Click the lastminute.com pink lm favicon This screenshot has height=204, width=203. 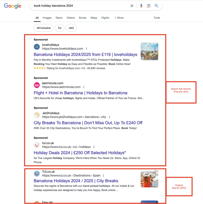(x=37, y=85)
